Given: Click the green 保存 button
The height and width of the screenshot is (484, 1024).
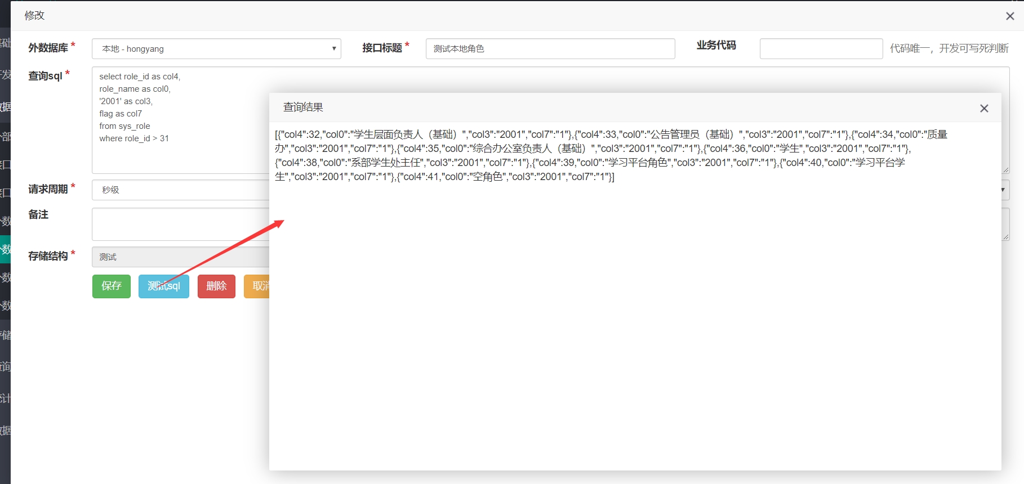Looking at the screenshot, I should coord(112,286).
